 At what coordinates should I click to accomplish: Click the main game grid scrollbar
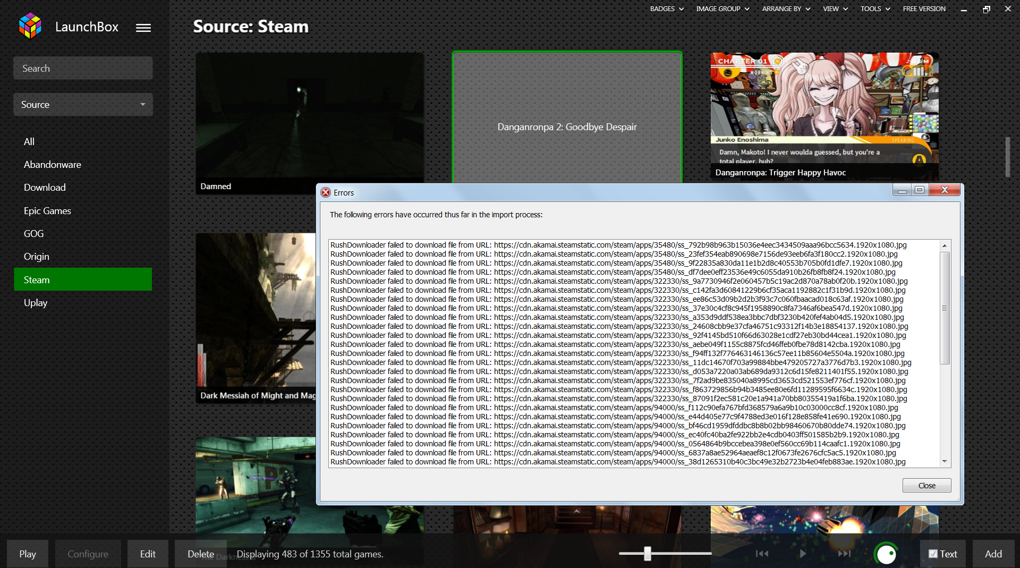[x=1007, y=157]
